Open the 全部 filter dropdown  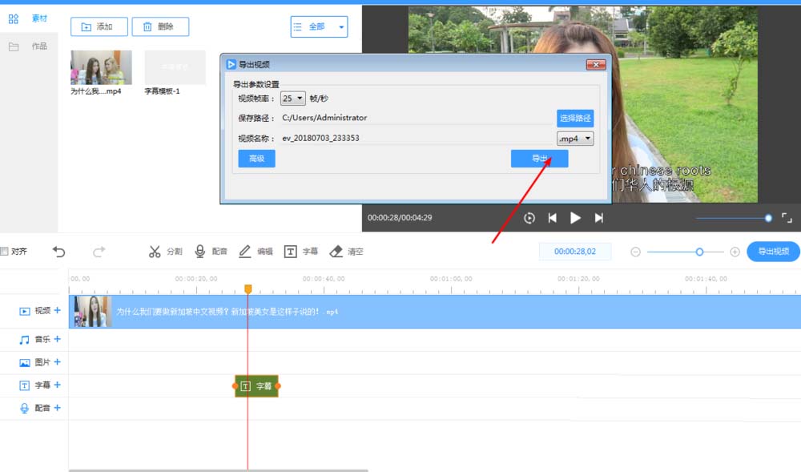[x=318, y=26]
